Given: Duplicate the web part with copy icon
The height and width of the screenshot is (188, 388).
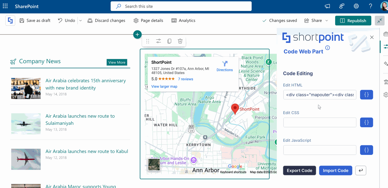Looking at the screenshot, I should click(x=169, y=41).
